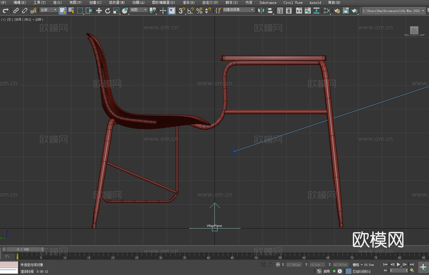Click the [左] viewport view label
This screenshot has height=275, width=429.
pos(10,19)
